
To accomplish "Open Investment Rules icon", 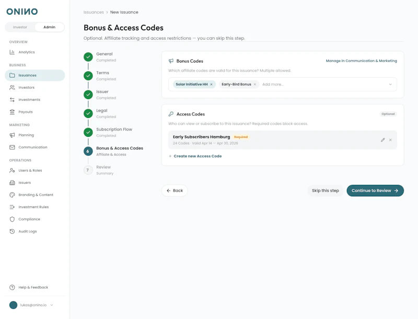I will pyautogui.click(x=12, y=207).
